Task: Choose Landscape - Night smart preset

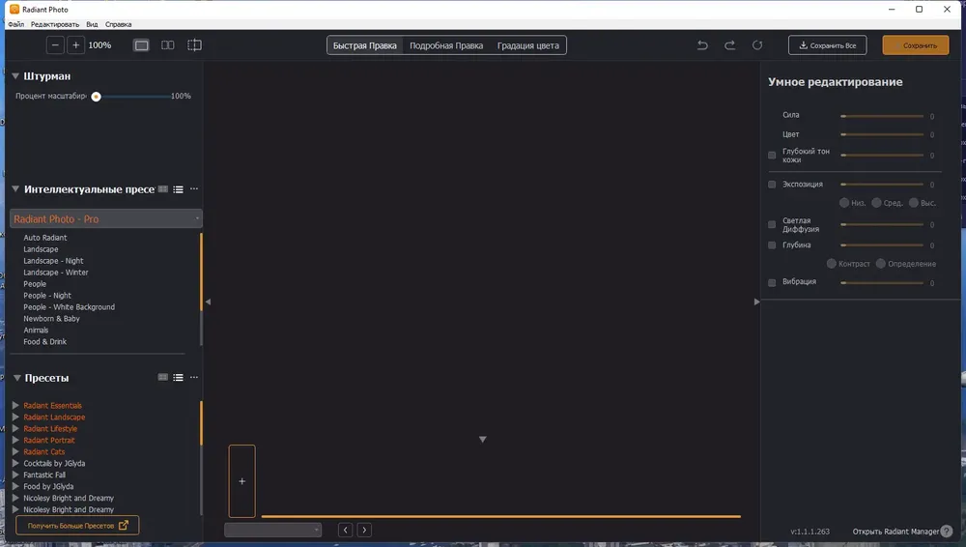Action: point(53,261)
